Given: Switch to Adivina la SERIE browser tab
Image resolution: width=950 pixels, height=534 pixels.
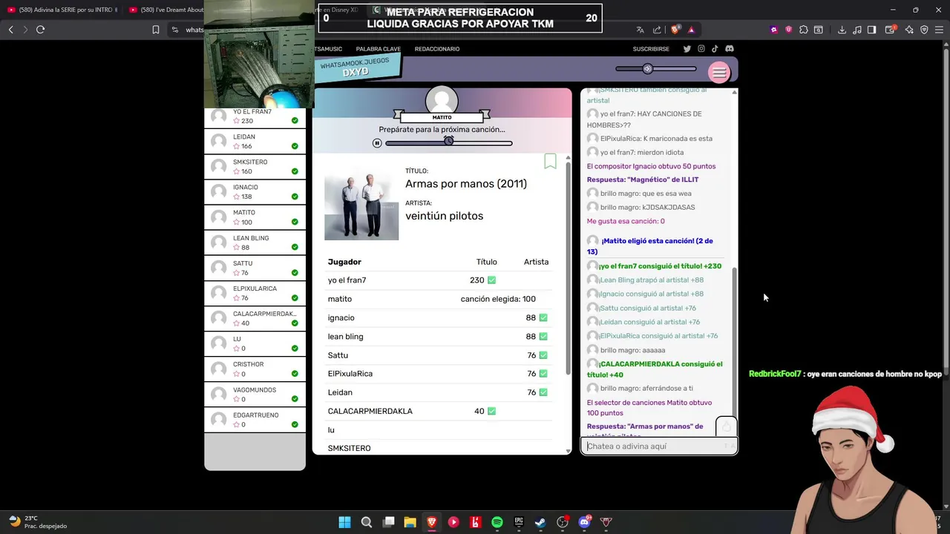Looking at the screenshot, I should [x=62, y=10].
